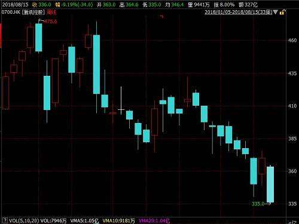Click the 0700.HK stock code label
This screenshot has width=299, height=224.
coord(11,12)
